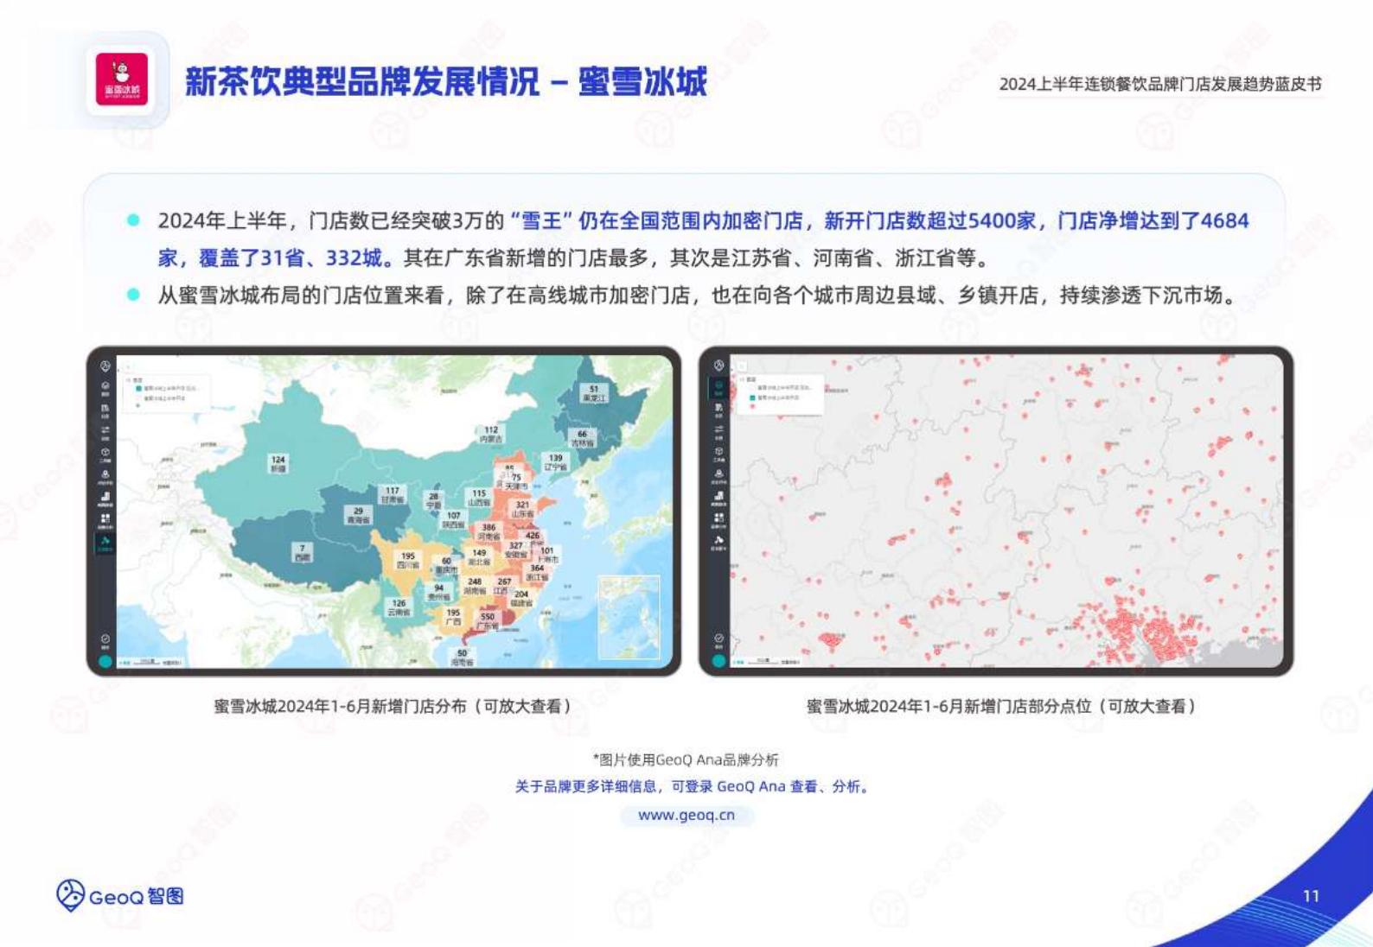Open the teal user avatar in left map sidebar
The image size is (1373, 947).
(x=105, y=662)
